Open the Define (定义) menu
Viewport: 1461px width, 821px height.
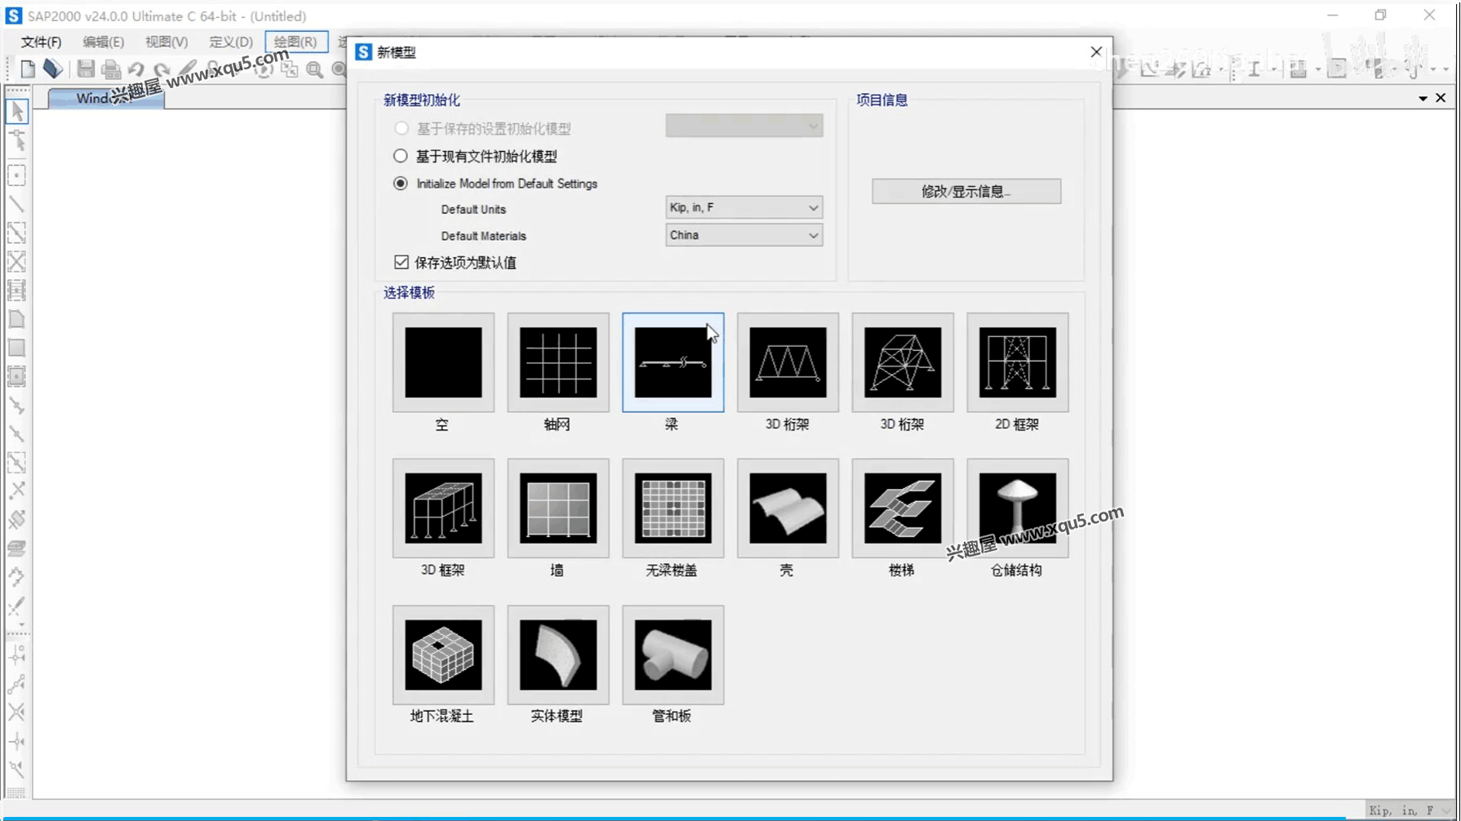[231, 42]
